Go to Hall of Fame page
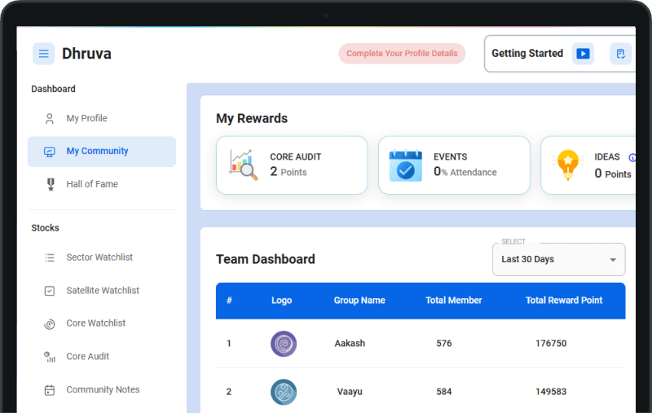Screen dimensions: 652x413 point(92,185)
